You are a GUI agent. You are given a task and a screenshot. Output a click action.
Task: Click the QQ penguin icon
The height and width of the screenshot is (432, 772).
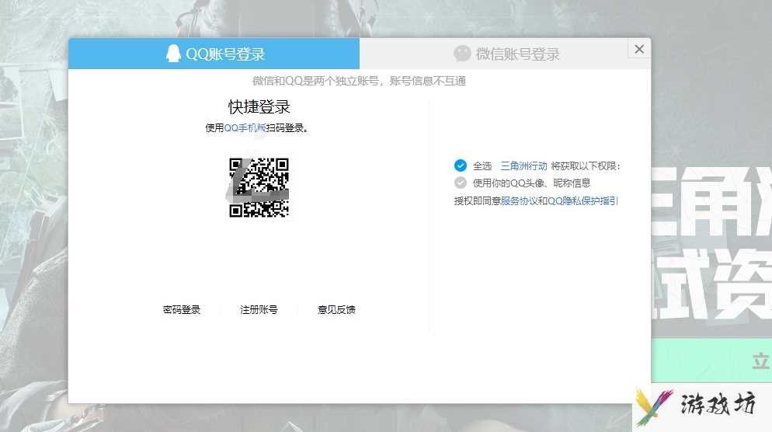pyautogui.click(x=173, y=53)
